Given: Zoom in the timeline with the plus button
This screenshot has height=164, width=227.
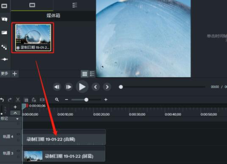Looking at the screenshot, I should [106, 99].
